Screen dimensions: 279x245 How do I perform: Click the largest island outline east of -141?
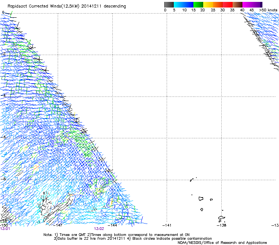(x=201, y=199)
